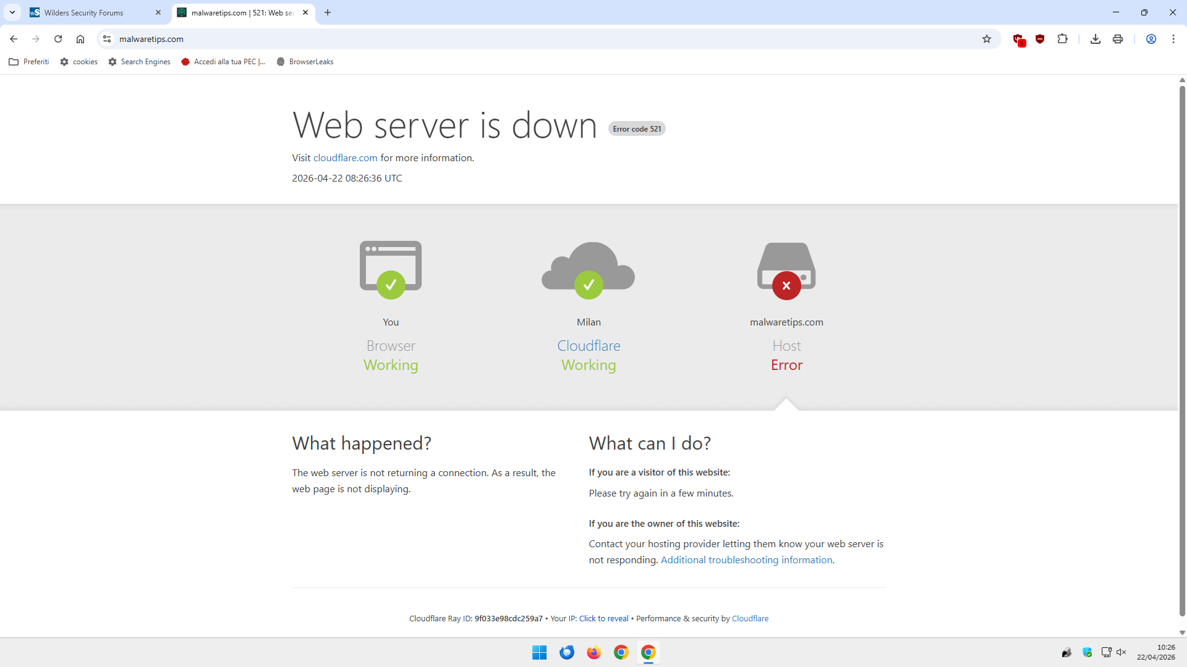This screenshot has width=1187, height=667.
Task: Open the Windows Start menu
Action: (539, 653)
